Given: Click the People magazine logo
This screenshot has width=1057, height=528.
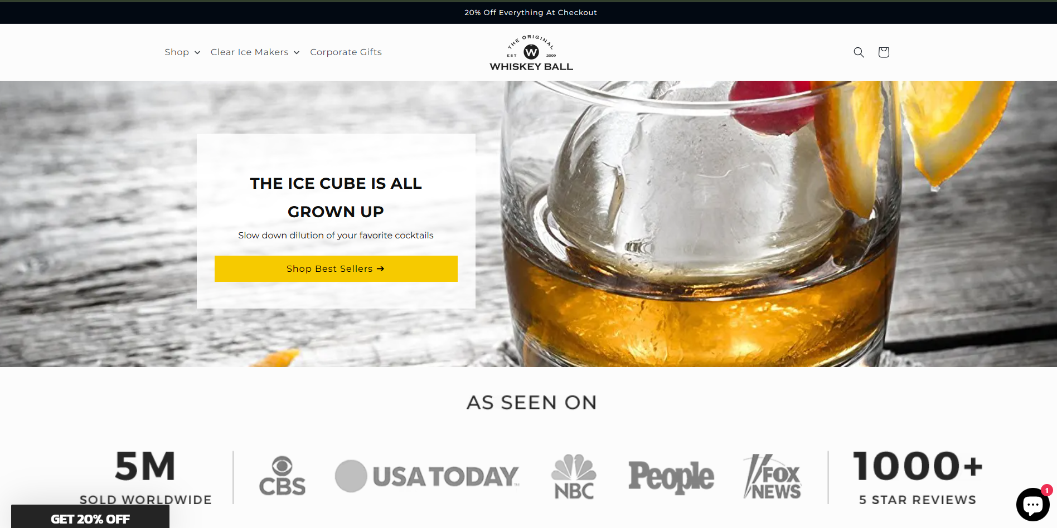Looking at the screenshot, I should (671, 477).
